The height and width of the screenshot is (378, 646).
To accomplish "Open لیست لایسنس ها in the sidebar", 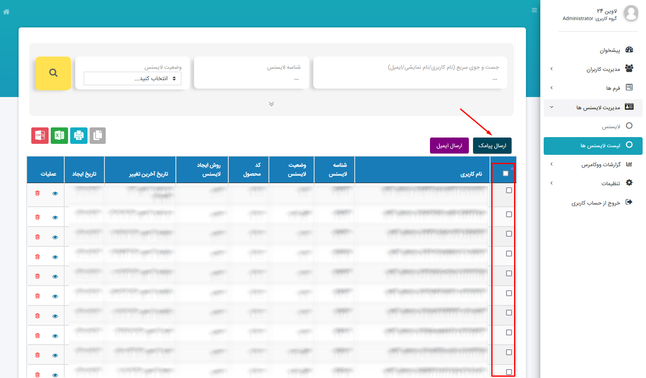I will pyautogui.click(x=600, y=146).
